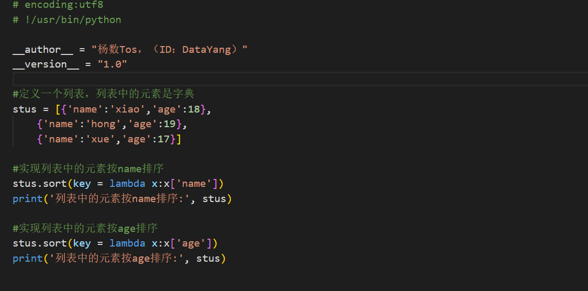Click the lambda keyword in the name sort line
The image size is (588, 291).
coord(128,183)
